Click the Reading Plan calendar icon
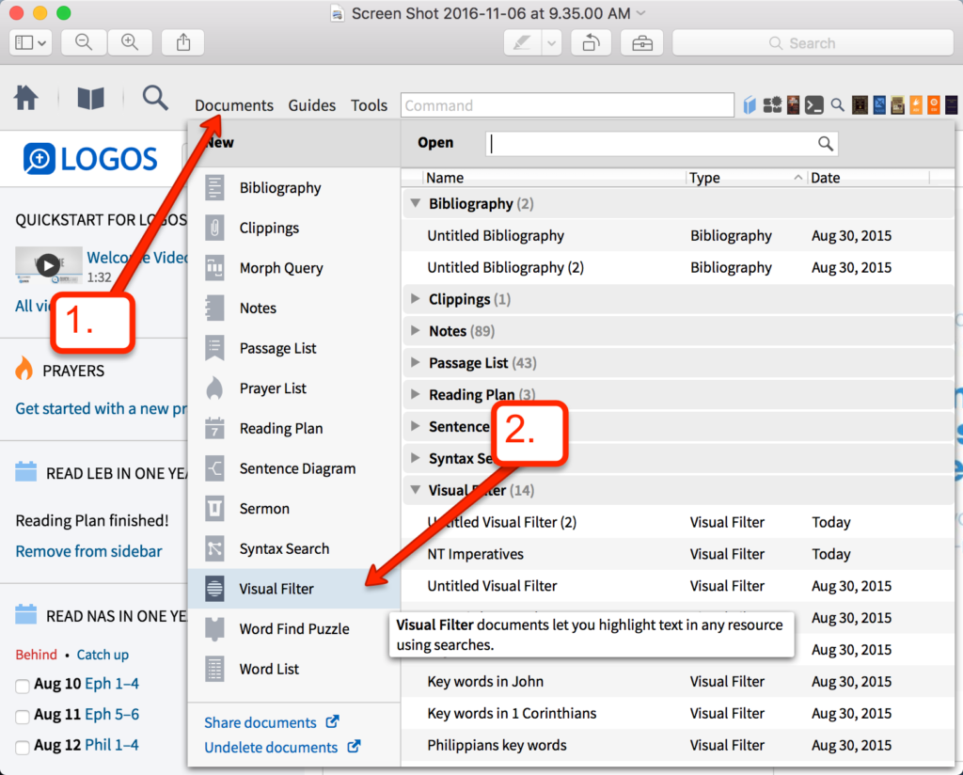 tap(214, 429)
